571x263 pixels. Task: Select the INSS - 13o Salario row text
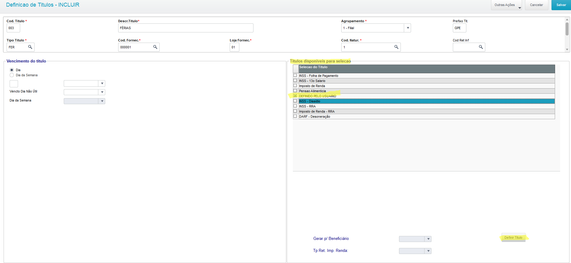point(312,81)
